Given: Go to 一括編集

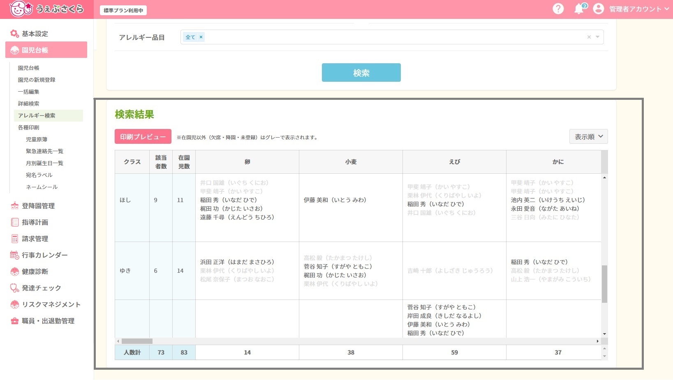Looking at the screenshot, I should 28,92.
